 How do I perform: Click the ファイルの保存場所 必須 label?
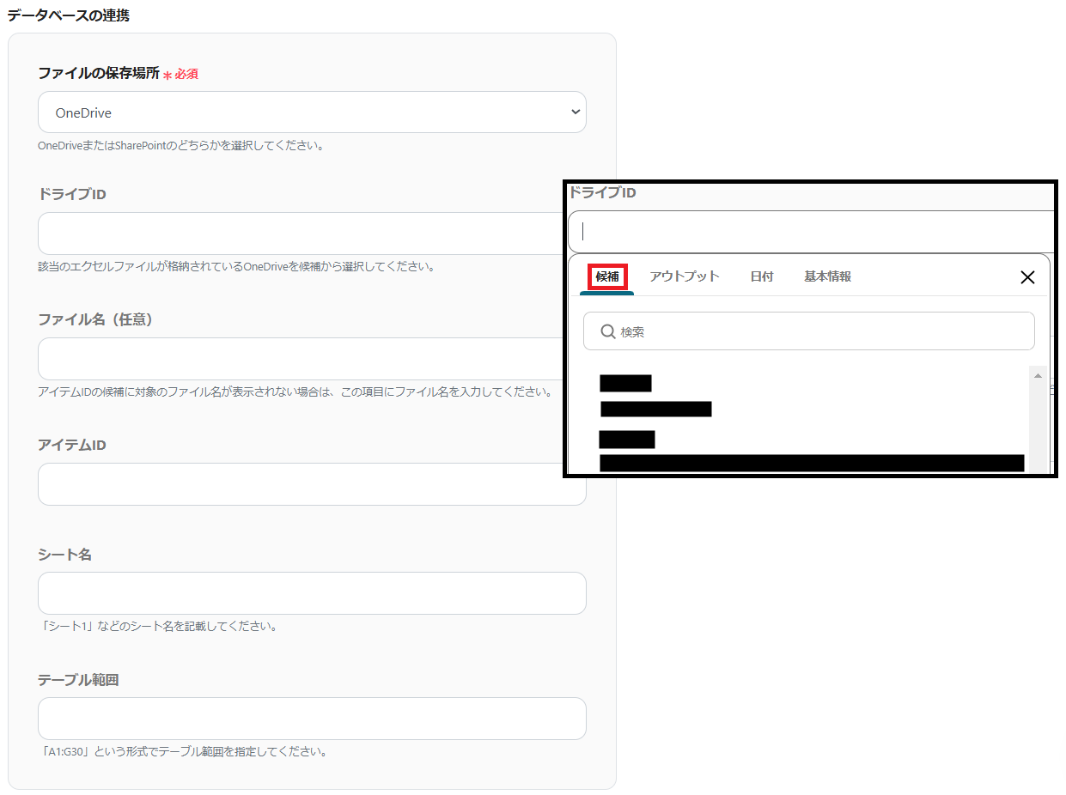point(118,74)
